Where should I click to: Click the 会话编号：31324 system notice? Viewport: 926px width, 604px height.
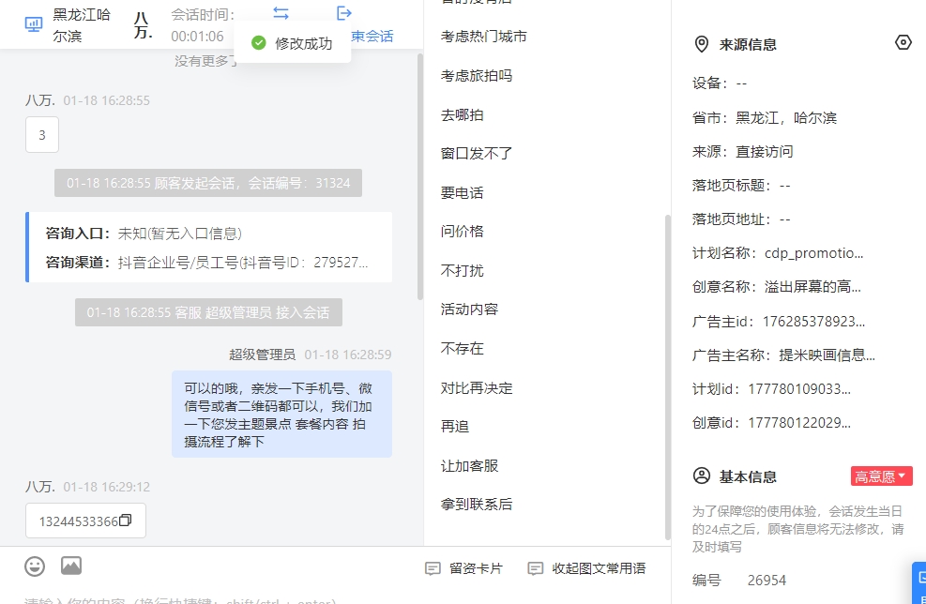coord(208,183)
